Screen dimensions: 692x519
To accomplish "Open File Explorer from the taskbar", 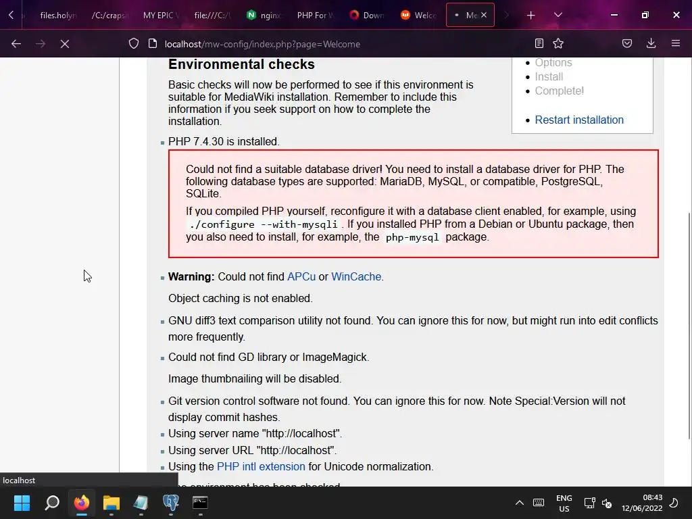I will click(x=112, y=503).
